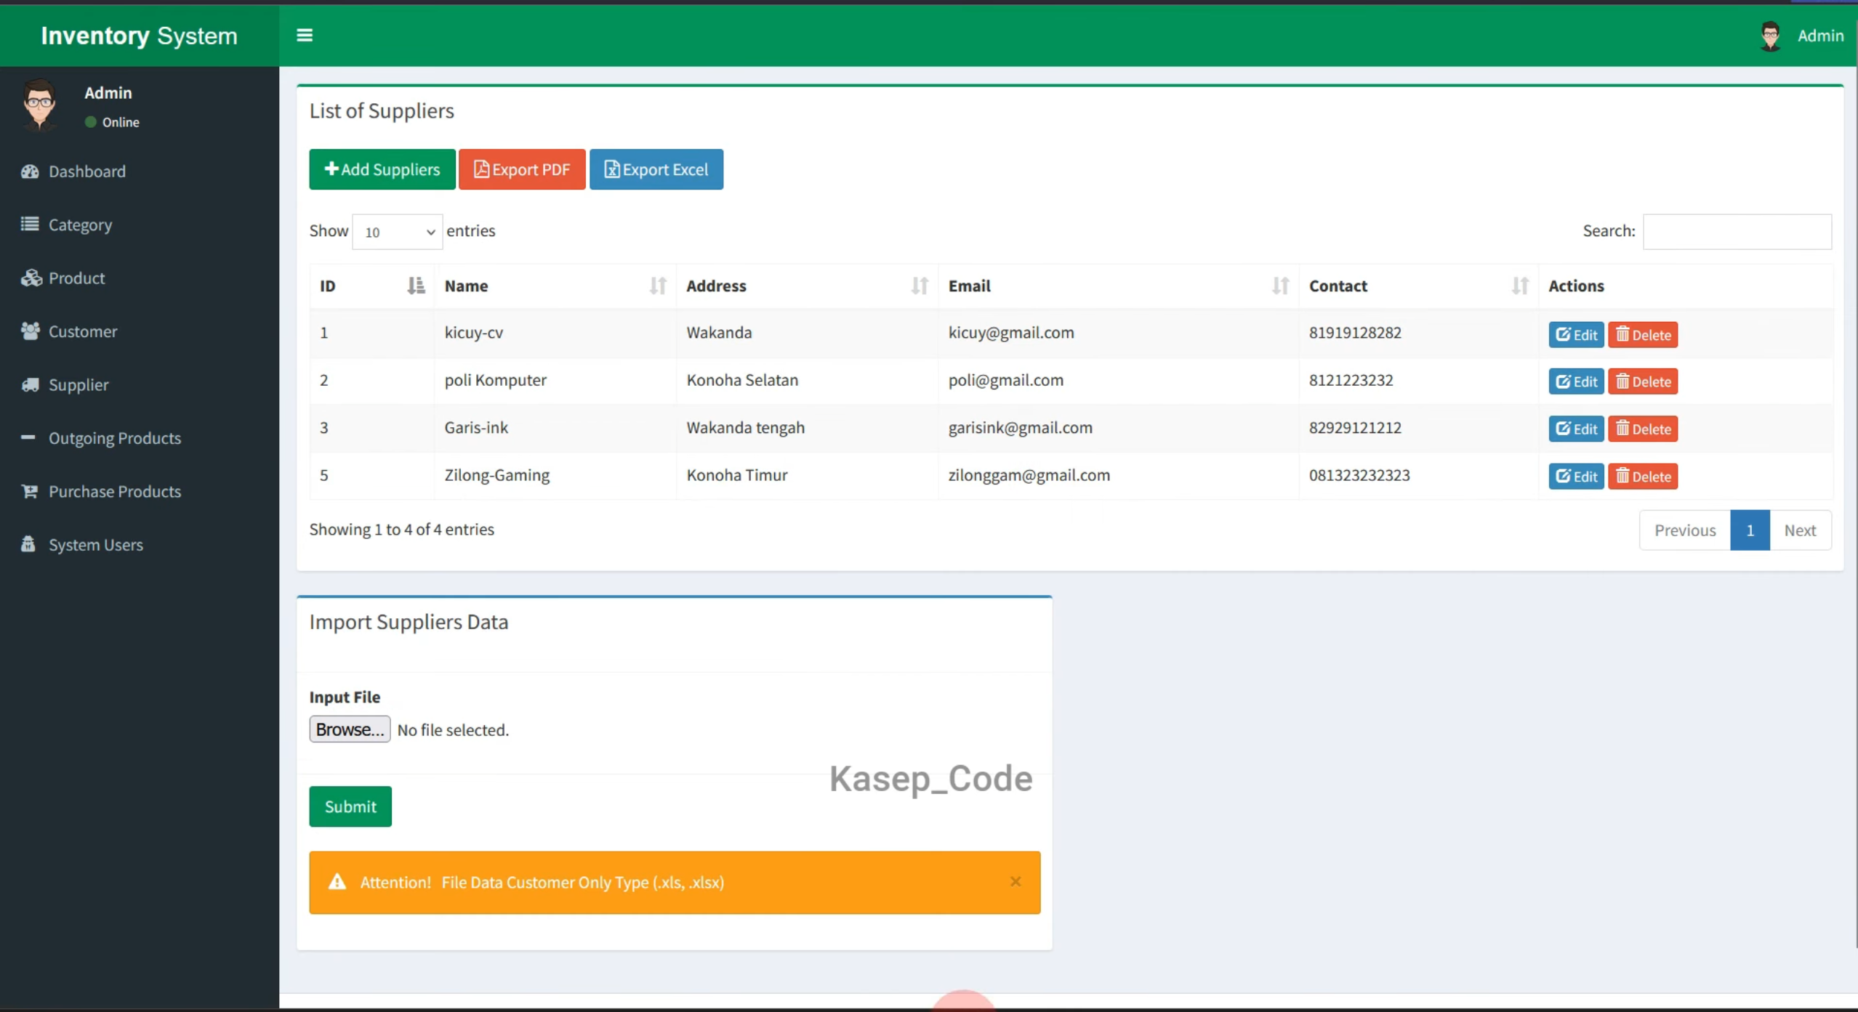Click the Product cubes icon
The height and width of the screenshot is (1012, 1858).
(31, 278)
